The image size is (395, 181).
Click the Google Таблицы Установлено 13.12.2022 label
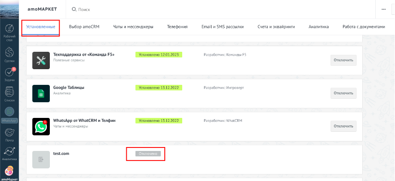pos(159,87)
